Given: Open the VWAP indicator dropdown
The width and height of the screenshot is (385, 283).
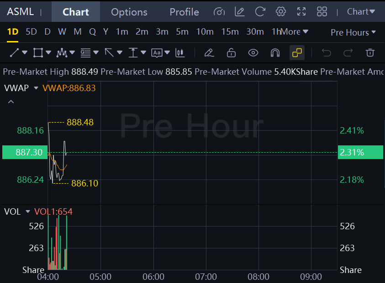Looking at the screenshot, I should (36, 88).
